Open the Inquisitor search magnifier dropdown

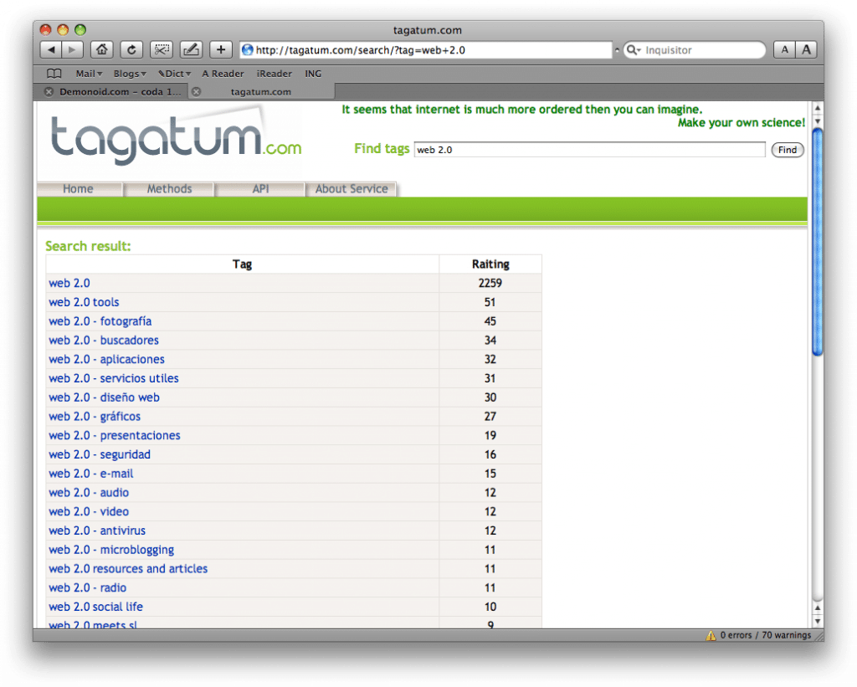pyautogui.click(x=634, y=49)
